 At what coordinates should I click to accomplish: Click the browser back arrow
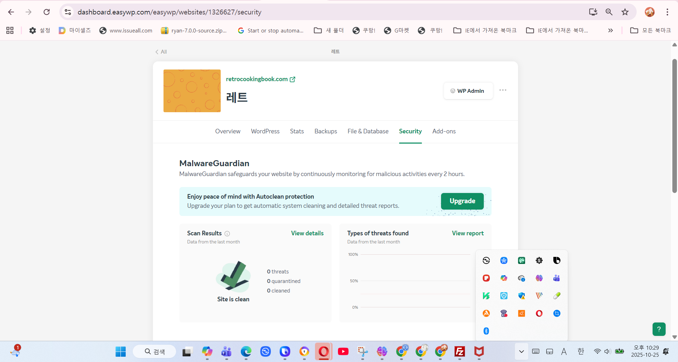(11, 12)
